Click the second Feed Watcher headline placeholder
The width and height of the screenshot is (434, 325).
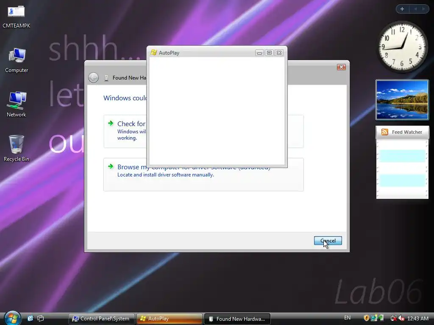point(402,180)
